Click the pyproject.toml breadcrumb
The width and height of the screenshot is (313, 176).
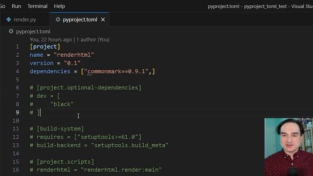(33, 31)
